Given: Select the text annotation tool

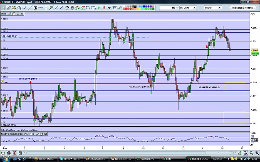Looking at the screenshot, I should [35, 8].
